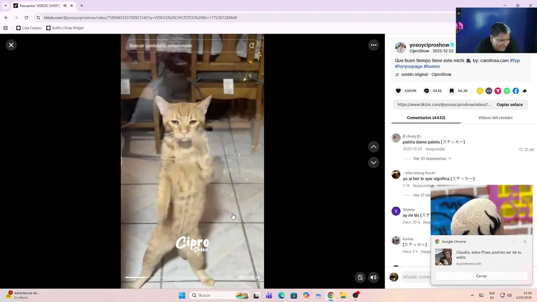Screen dimensions: 537x302
Task: Share to Facebook
Action: tap(516, 91)
